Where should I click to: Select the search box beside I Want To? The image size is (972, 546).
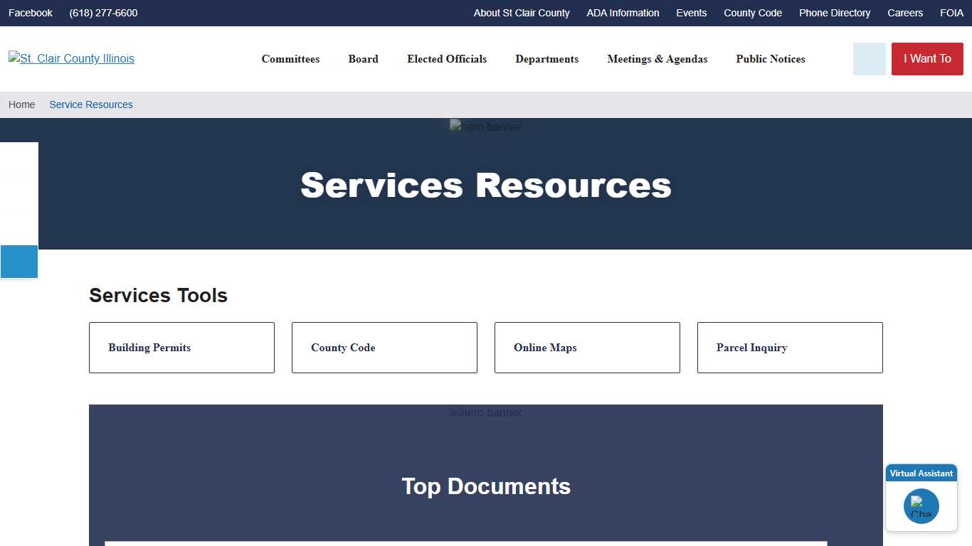pyautogui.click(x=868, y=59)
